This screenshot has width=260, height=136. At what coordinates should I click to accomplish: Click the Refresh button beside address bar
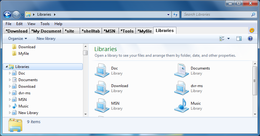click(175, 15)
